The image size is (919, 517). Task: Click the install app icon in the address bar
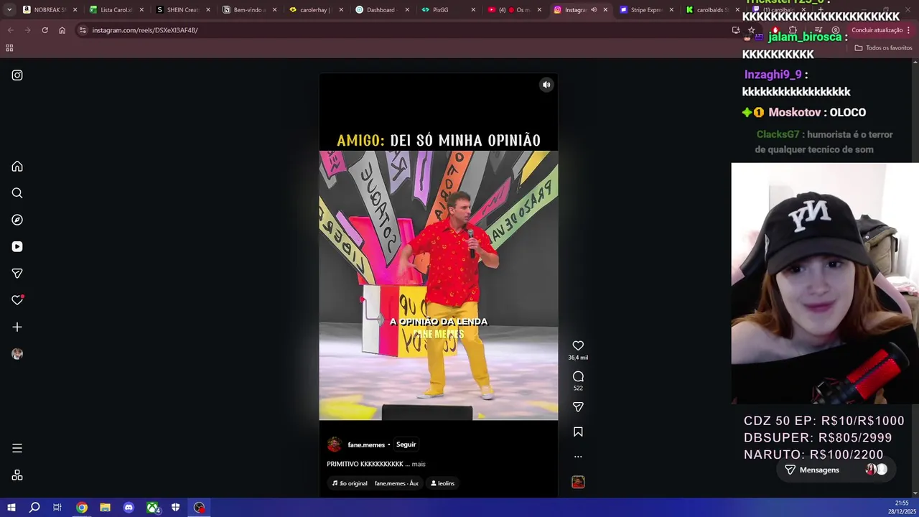point(736,30)
